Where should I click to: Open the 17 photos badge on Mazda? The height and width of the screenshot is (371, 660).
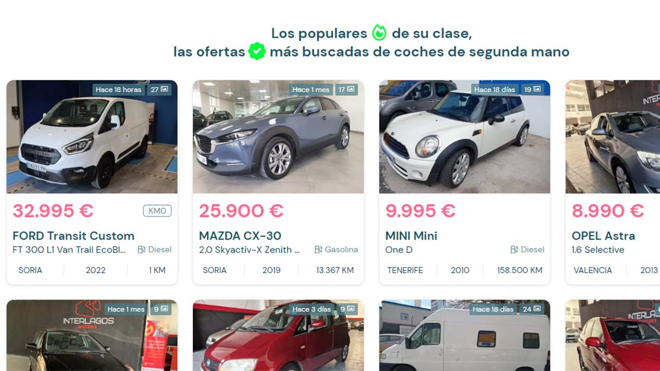pos(346,90)
